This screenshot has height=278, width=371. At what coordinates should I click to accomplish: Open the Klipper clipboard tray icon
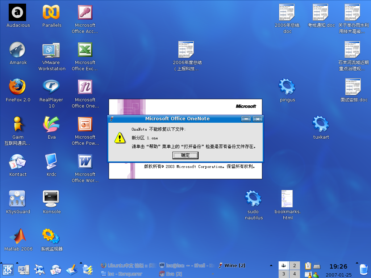click(x=308, y=266)
